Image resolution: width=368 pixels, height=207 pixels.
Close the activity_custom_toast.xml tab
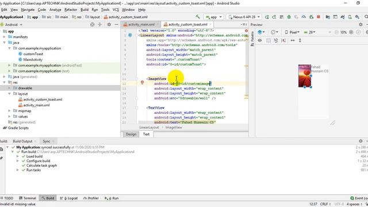point(210,24)
